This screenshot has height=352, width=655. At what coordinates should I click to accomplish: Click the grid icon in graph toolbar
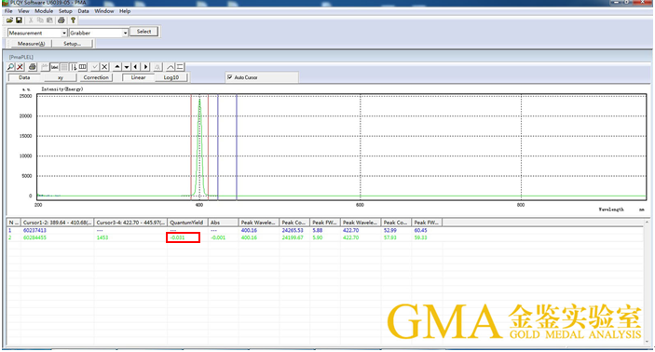tap(64, 67)
